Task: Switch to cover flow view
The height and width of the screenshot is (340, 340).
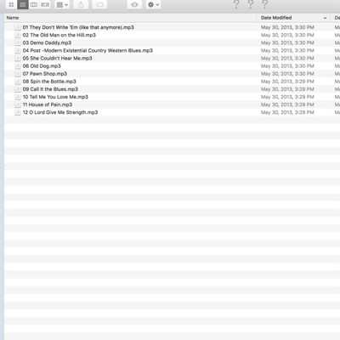Action: tap(45, 4)
